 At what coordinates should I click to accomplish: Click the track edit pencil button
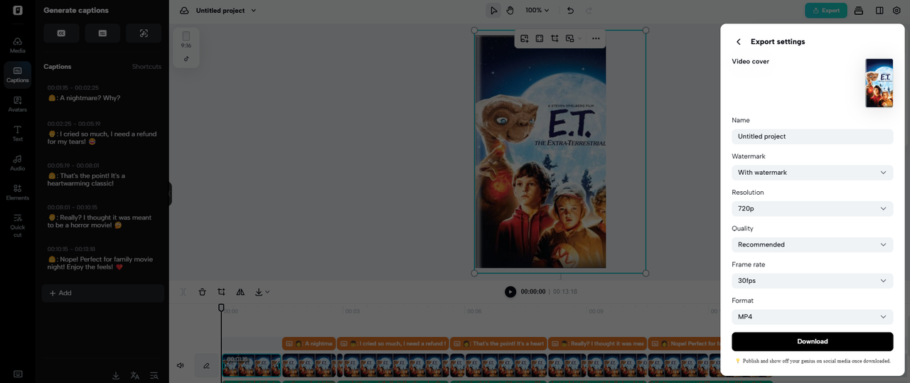click(206, 365)
